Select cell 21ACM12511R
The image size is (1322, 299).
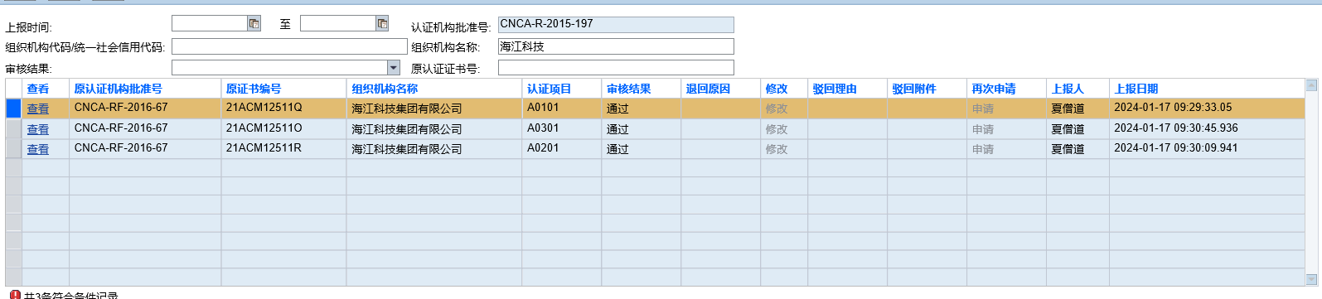(264, 148)
